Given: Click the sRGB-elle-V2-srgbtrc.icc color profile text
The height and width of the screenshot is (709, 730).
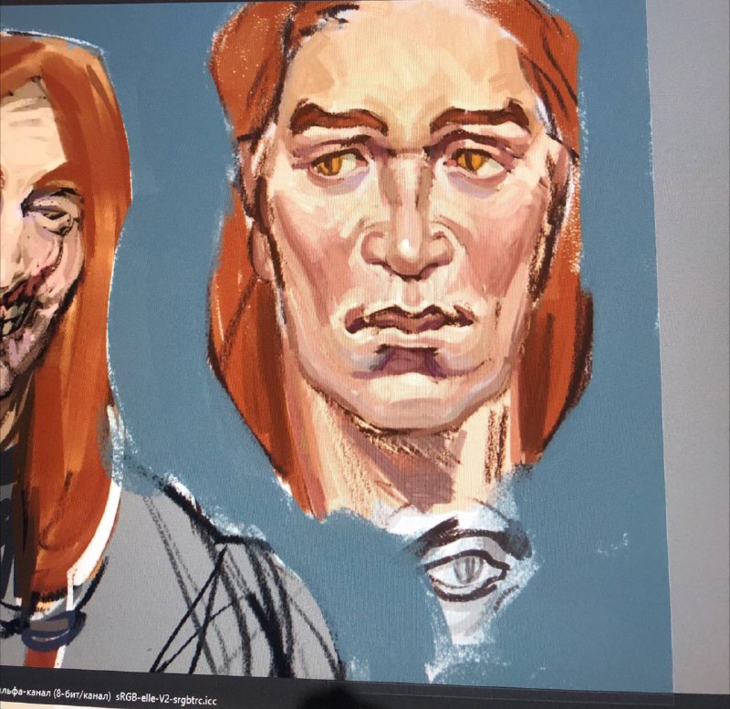Looking at the screenshot, I should tap(166, 700).
